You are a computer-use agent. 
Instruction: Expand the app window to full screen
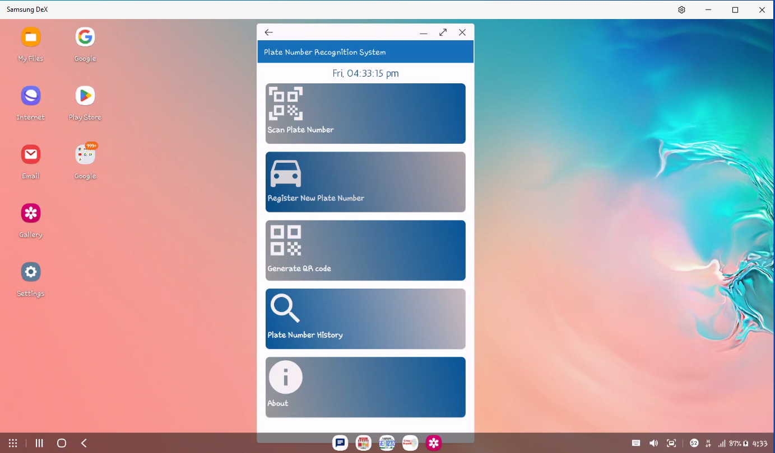coord(443,32)
